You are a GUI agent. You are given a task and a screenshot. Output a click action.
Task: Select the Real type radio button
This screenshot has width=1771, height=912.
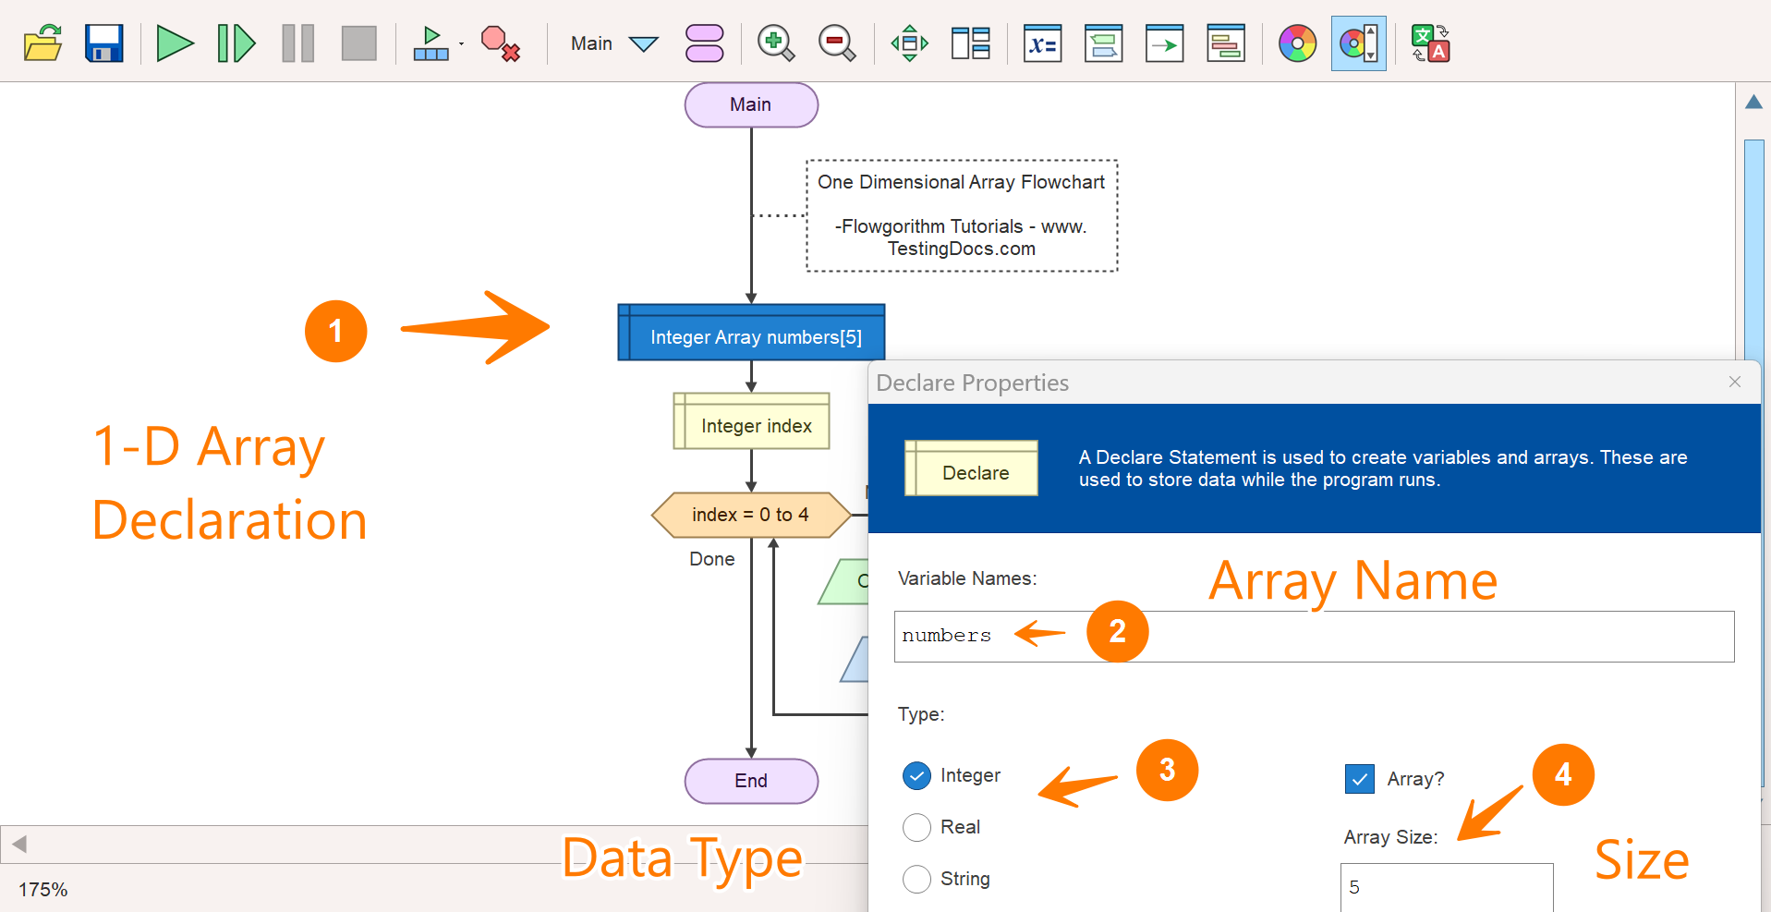point(916,828)
